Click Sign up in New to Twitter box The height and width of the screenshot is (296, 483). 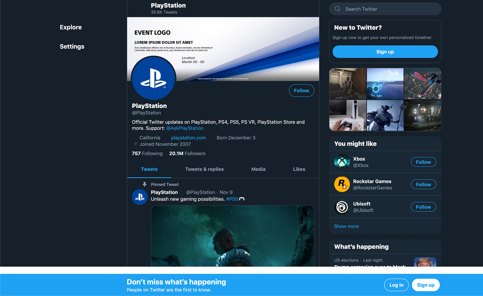(385, 52)
